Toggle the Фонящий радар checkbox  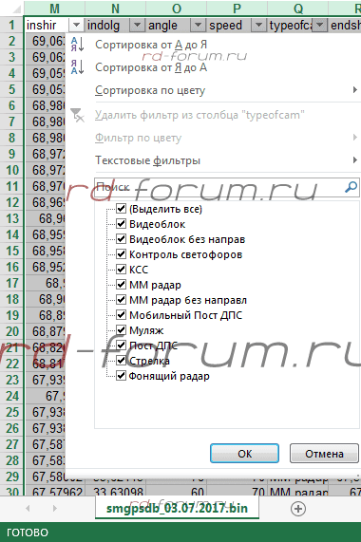point(121,376)
